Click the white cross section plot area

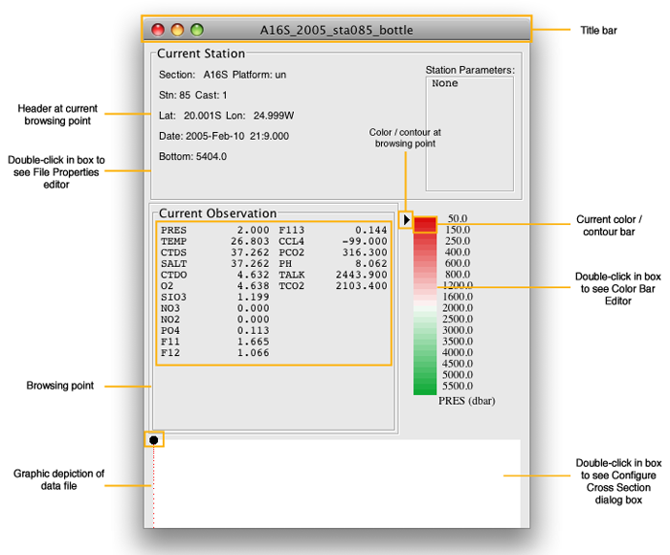(335, 483)
